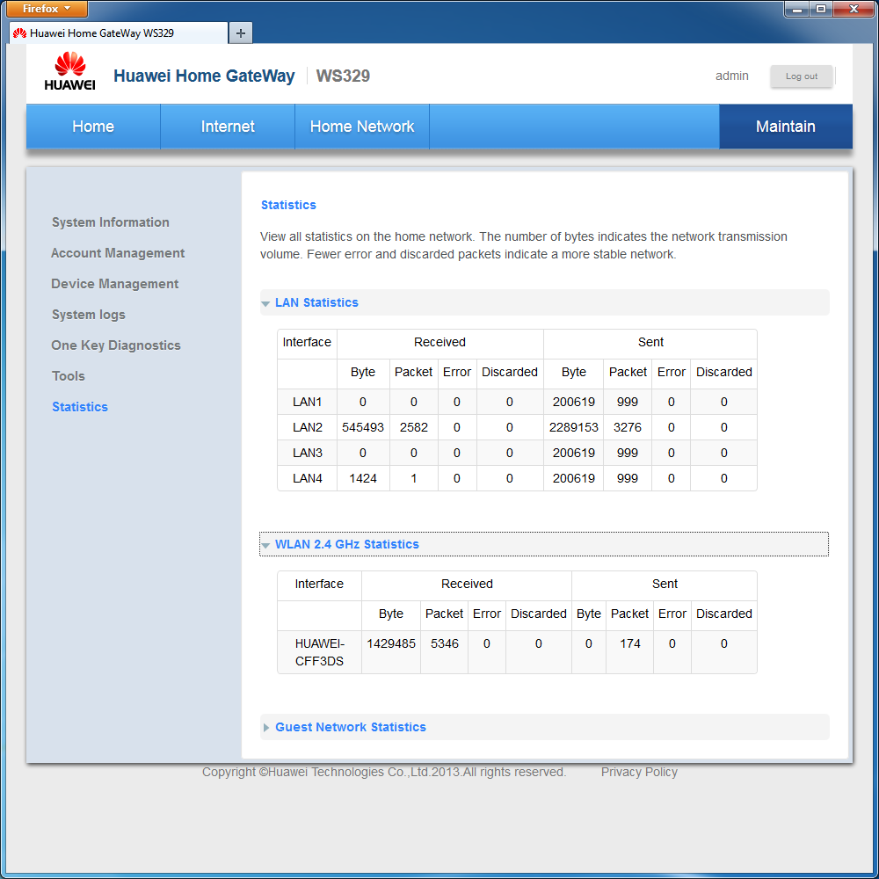879x879 pixels.
Task: View System logs page
Action: 89,315
